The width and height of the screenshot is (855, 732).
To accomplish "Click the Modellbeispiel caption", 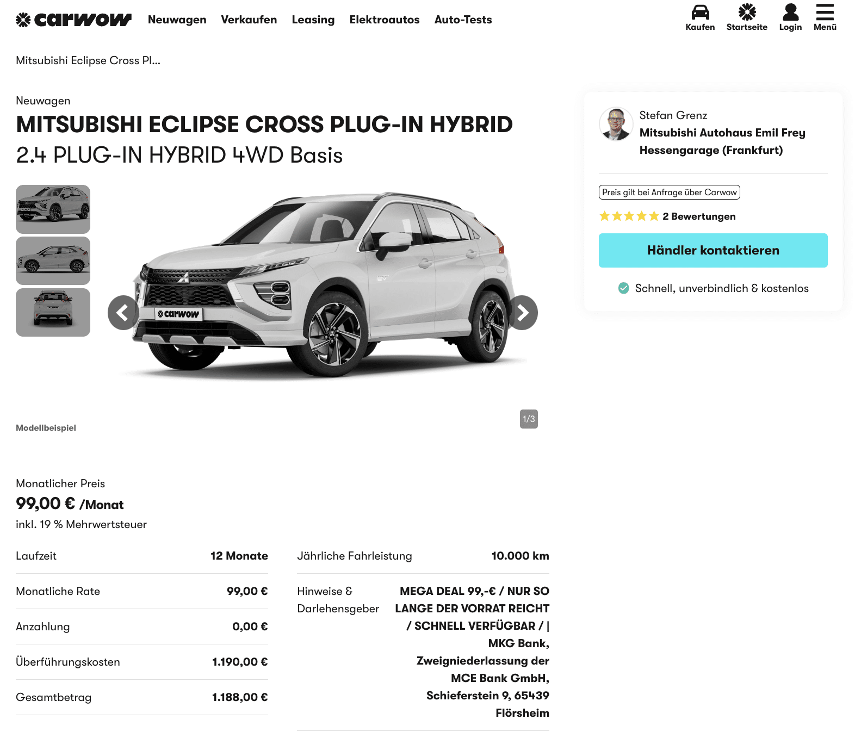I will [46, 428].
